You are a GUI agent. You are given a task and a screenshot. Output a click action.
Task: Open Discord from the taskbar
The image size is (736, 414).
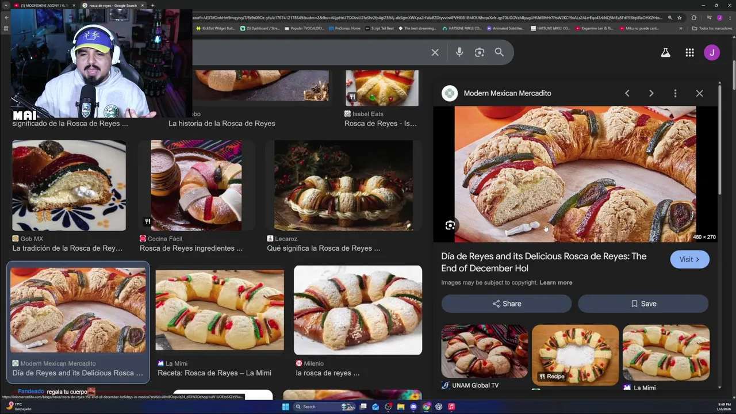pos(413,407)
